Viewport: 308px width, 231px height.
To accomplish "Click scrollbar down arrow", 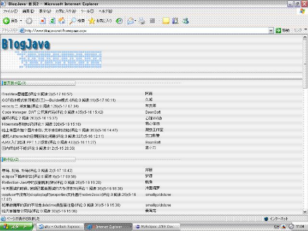I will point(305,212).
